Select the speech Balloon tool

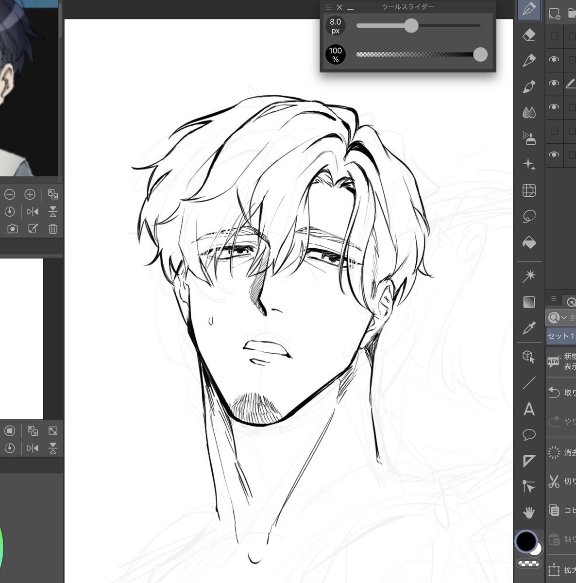529,435
